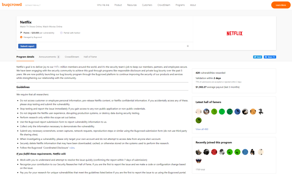This screenshot has width=292, height=176.
Task: Click first recently joined member avatar
Action: coord(199,152)
